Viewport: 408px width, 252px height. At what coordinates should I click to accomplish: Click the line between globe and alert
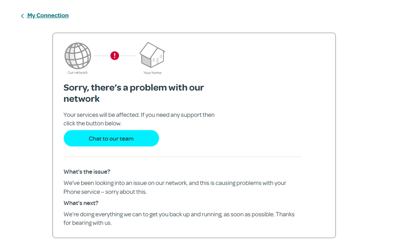point(102,56)
